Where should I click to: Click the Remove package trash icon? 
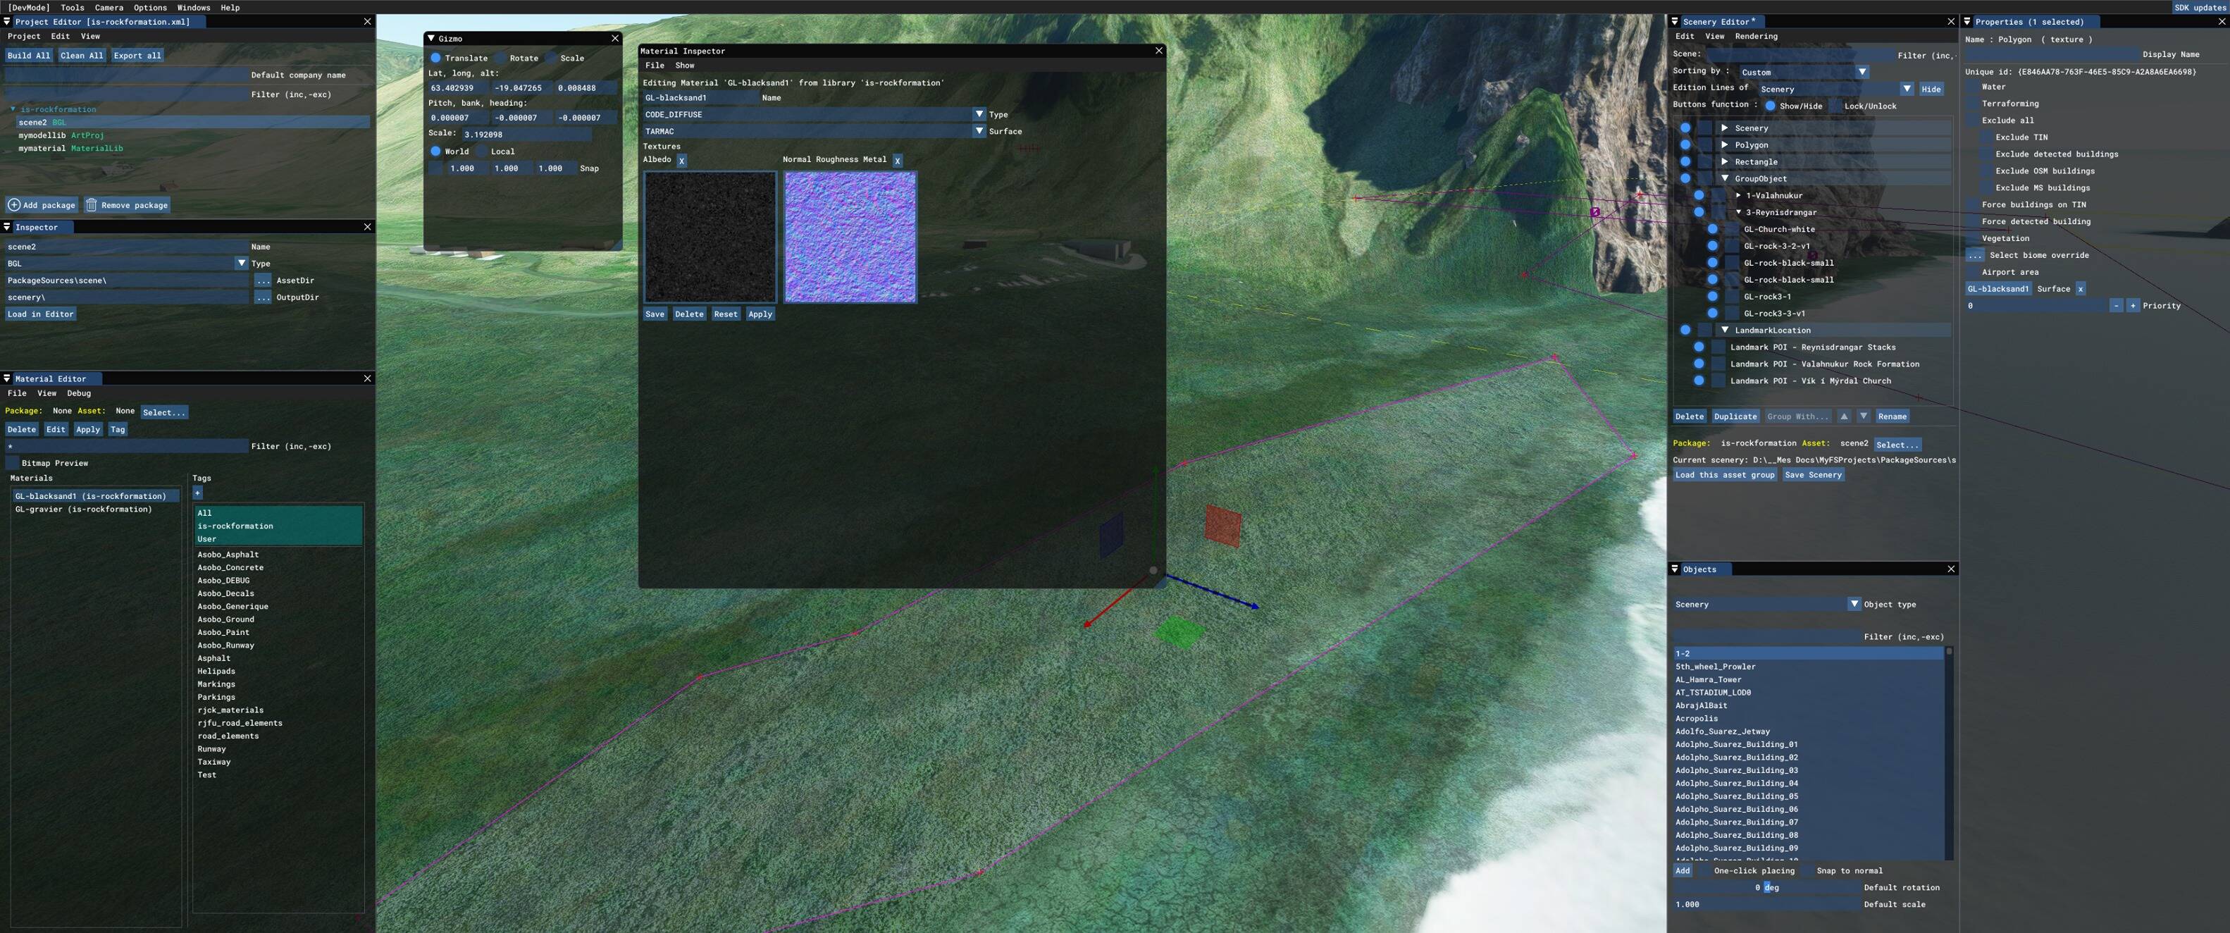click(x=91, y=205)
